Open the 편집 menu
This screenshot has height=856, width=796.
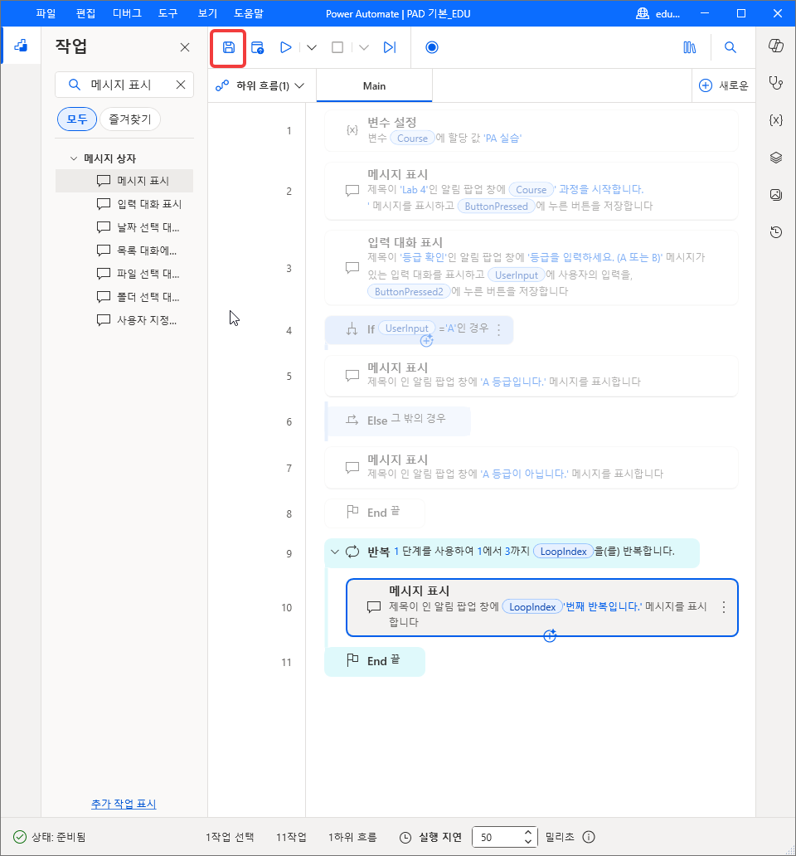(x=85, y=13)
